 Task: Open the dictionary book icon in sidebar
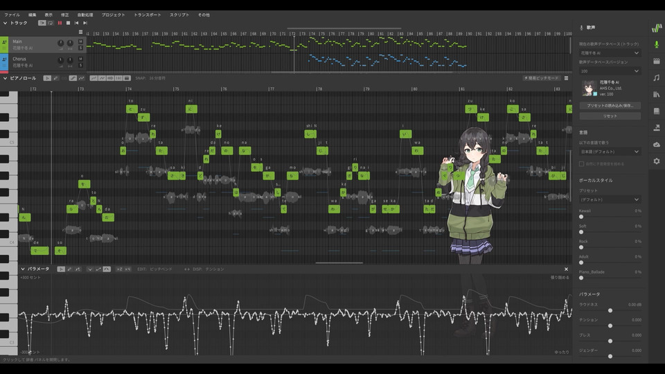pyautogui.click(x=657, y=111)
